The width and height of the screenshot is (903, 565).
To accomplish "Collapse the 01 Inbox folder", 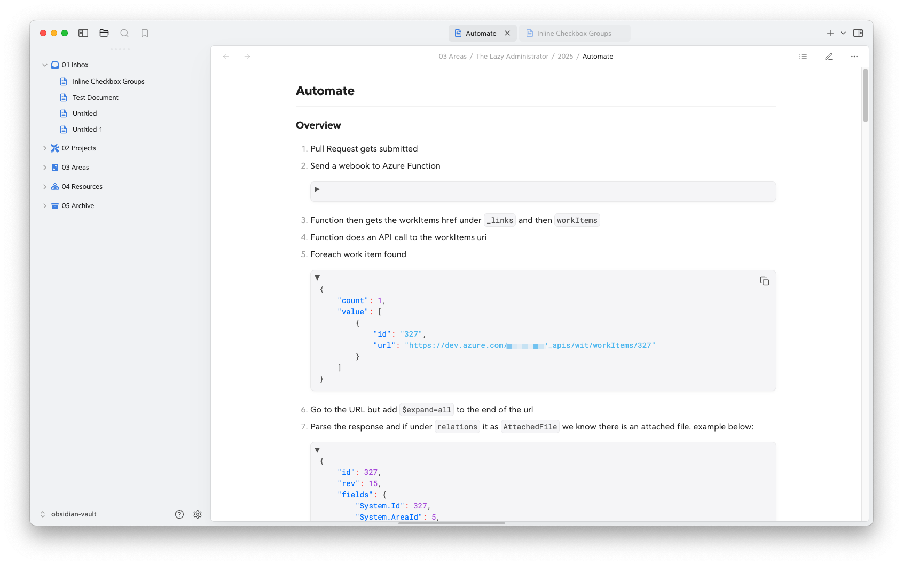I will click(45, 65).
